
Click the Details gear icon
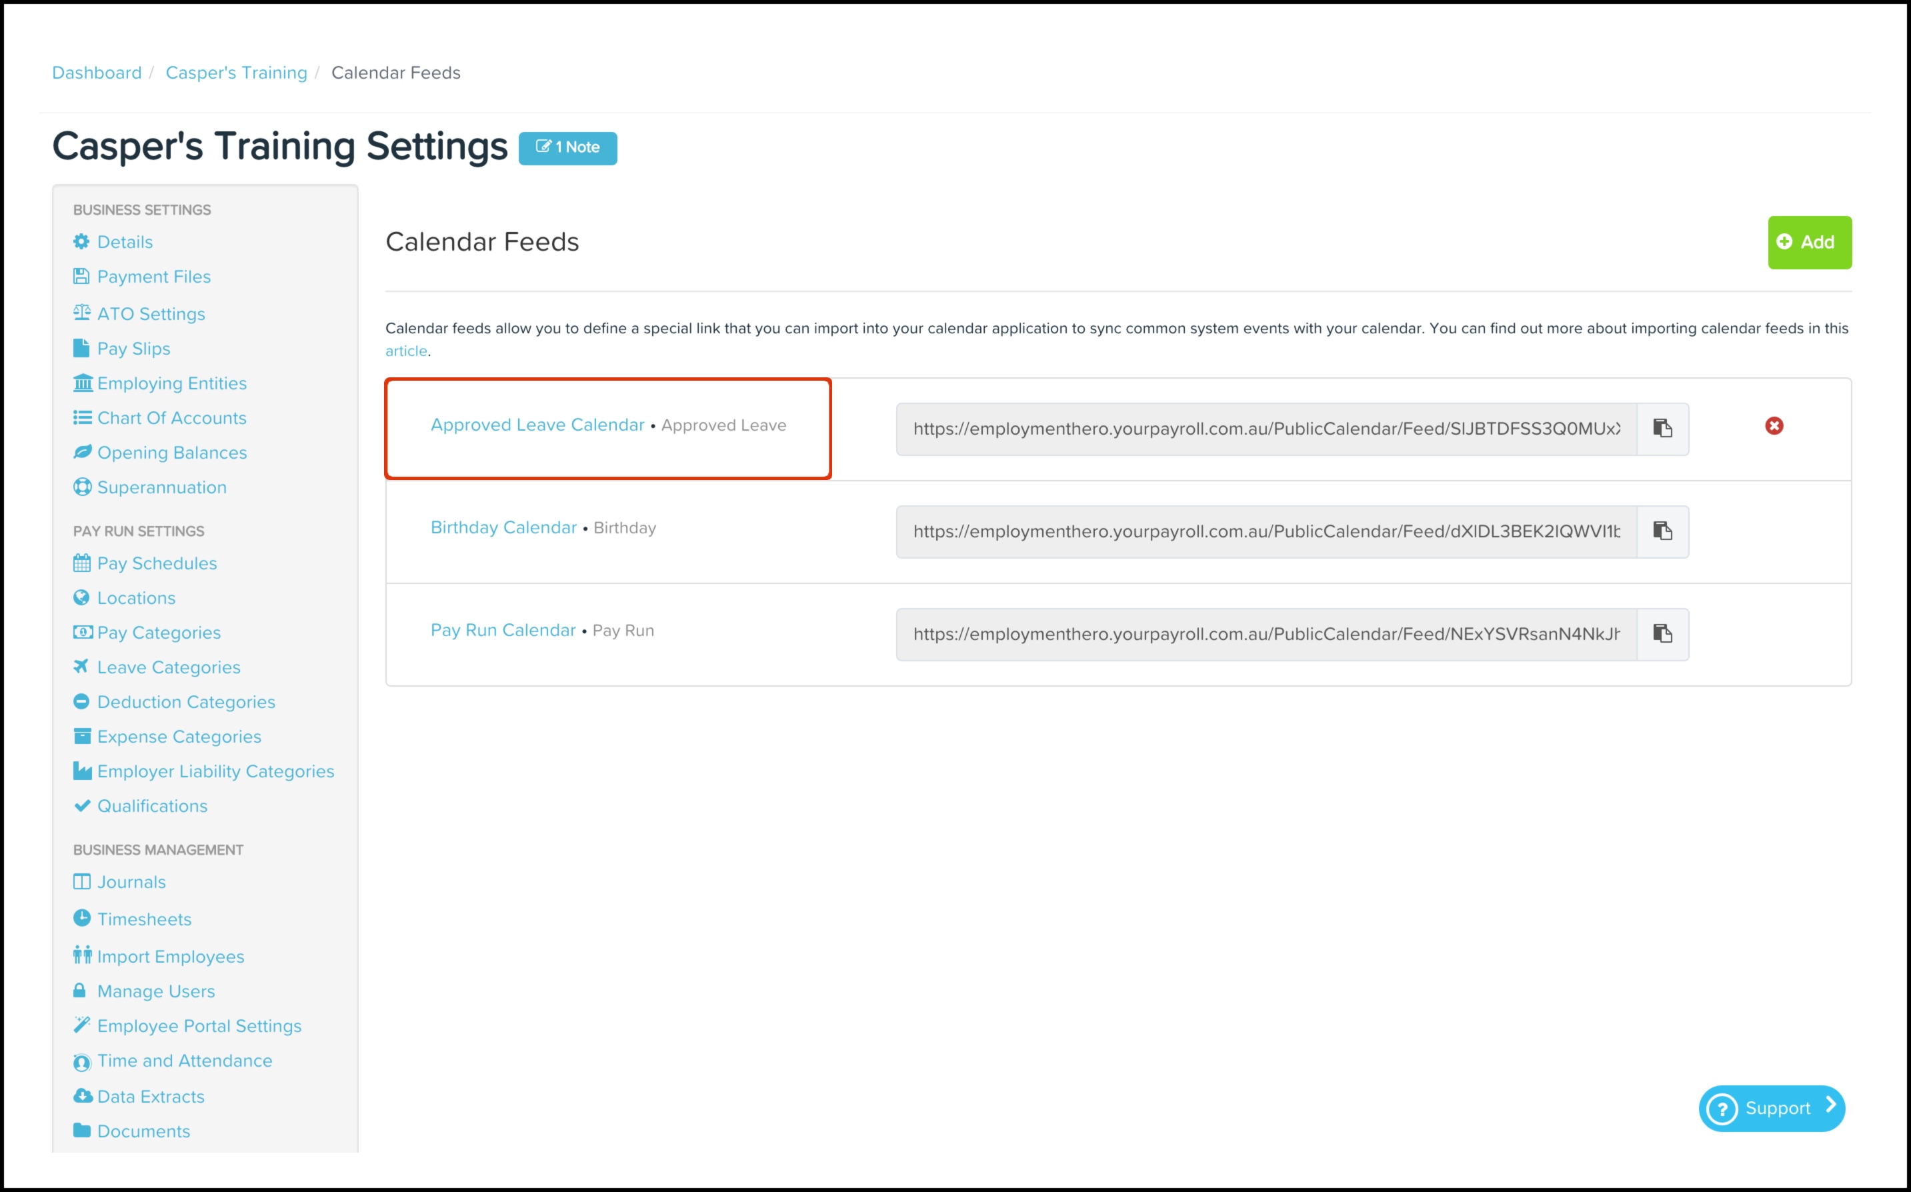coord(81,241)
